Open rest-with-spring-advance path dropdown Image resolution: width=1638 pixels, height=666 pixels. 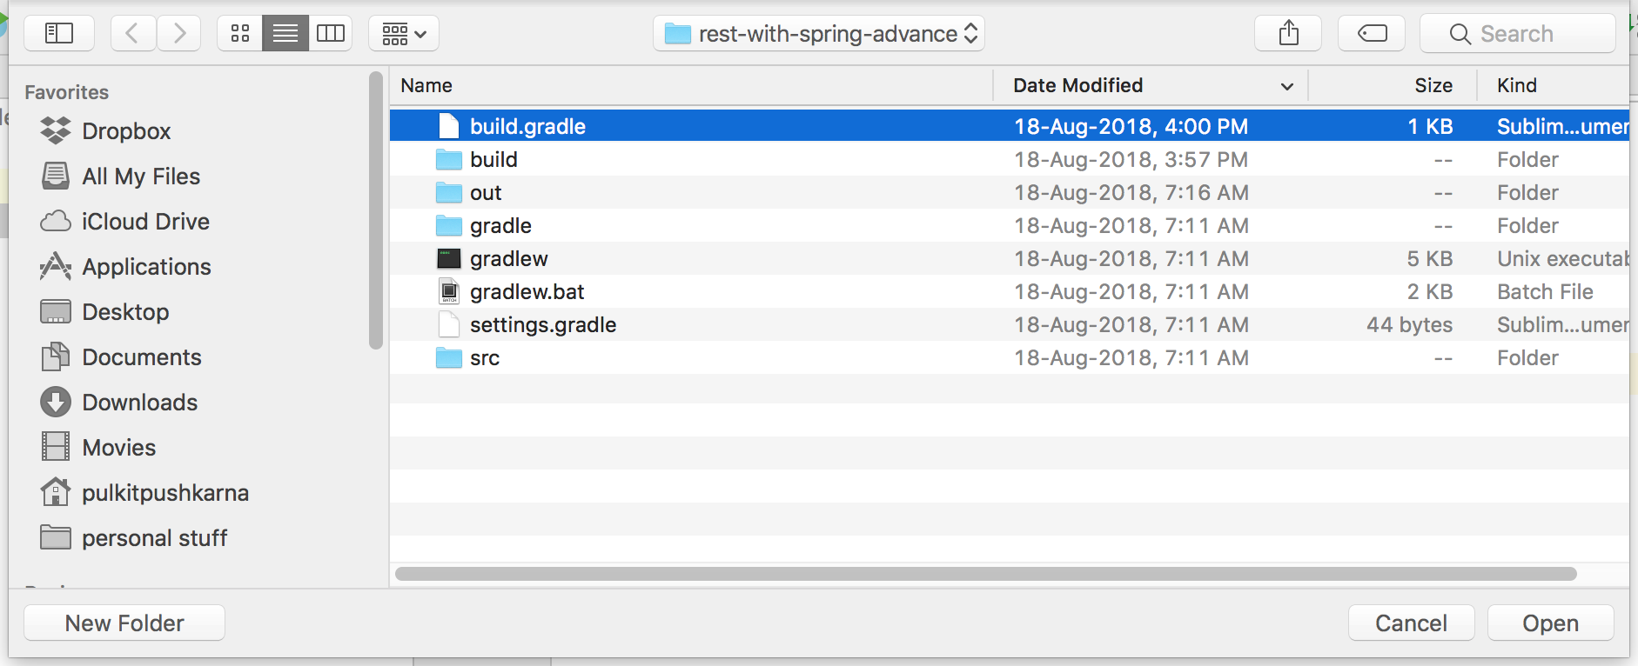819,33
